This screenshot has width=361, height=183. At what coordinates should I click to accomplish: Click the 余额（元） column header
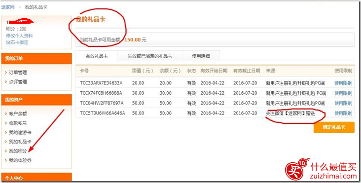(170, 71)
